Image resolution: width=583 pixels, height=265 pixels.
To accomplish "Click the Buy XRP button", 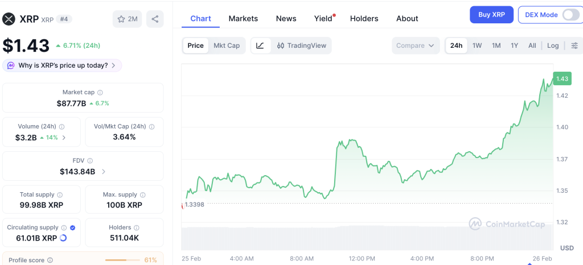I will click(491, 15).
